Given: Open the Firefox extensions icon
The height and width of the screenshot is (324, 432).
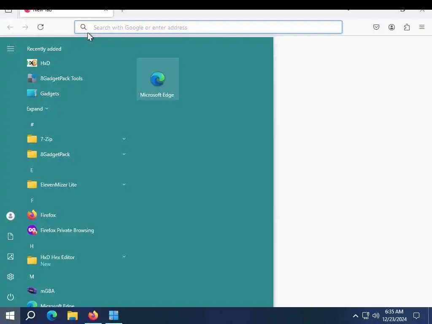Looking at the screenshot, I should [x=407, y=27].
